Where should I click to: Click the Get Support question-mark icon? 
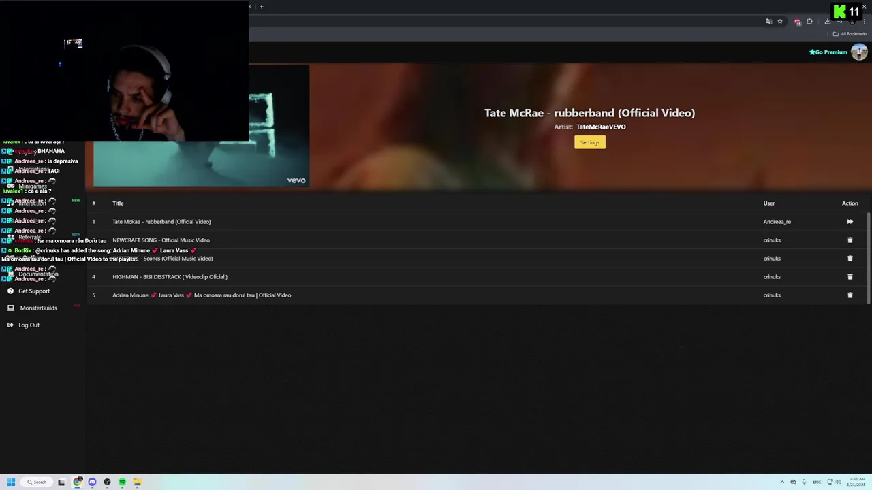[x=10, y=291]
